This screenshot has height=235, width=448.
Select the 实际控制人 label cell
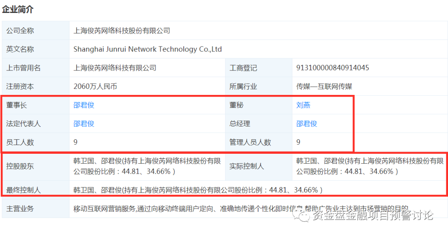tap(258, 166)
